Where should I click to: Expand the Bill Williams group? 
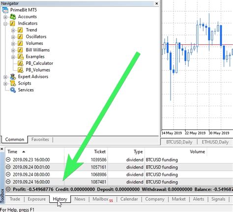point(13,50)
